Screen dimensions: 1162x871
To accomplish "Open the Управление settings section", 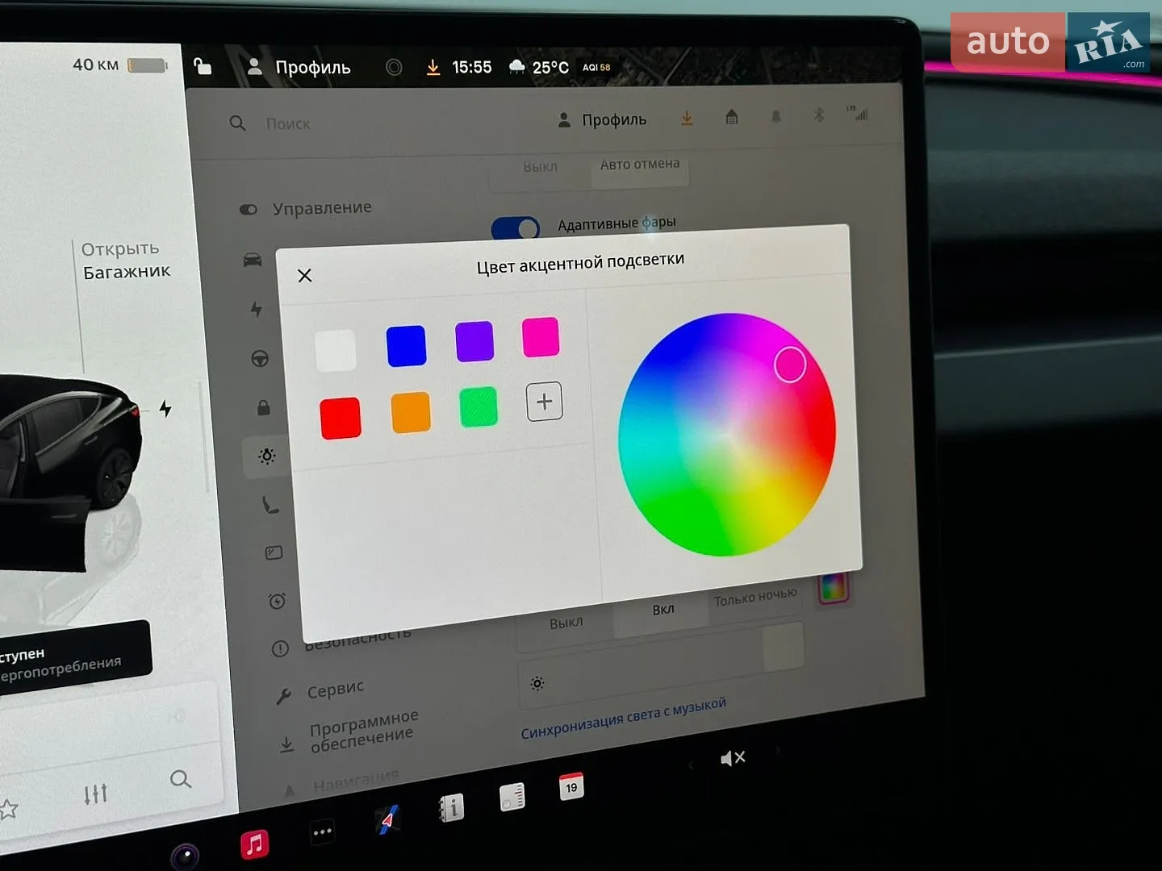I will point(306,208).
